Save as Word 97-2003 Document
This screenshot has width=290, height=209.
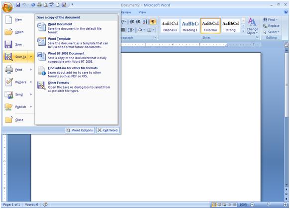pyautogui.click(x=77, y=57)
